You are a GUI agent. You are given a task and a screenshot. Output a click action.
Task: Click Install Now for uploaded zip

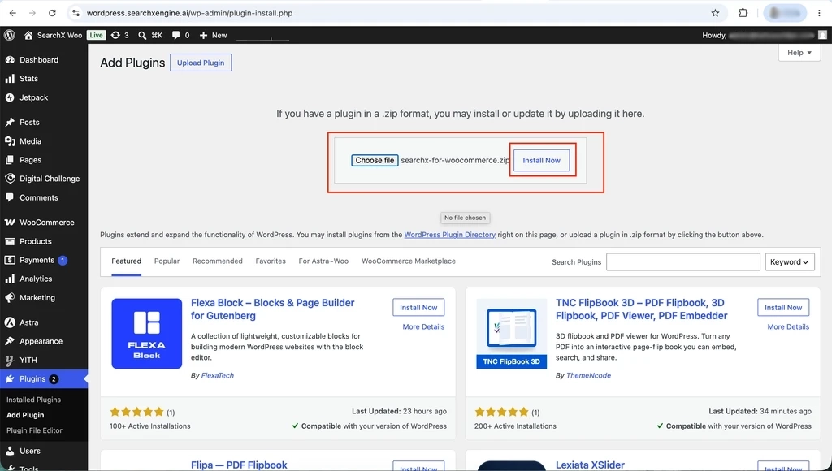[x=541, y=160]
